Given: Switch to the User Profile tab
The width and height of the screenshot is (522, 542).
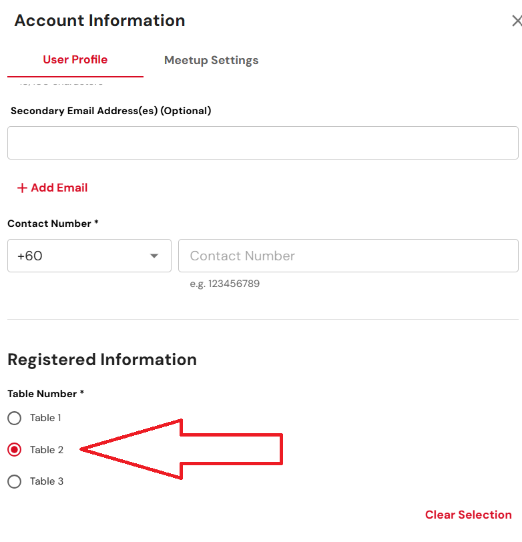Looking at the screenshot, I should coord(75,60).
